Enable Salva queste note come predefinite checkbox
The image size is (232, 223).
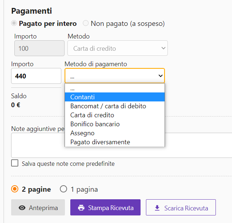(x=15, y=163)
